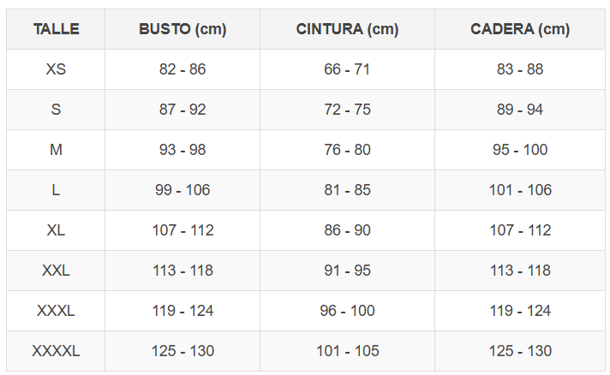Select the XXXXL size row label
This screenshot has width=610, height=375.
[x=56, y=351]
